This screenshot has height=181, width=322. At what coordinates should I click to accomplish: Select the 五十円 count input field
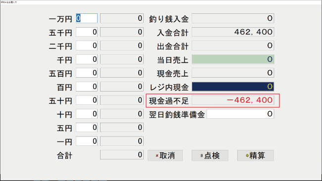pyautogui.click(x=87, y=100)
